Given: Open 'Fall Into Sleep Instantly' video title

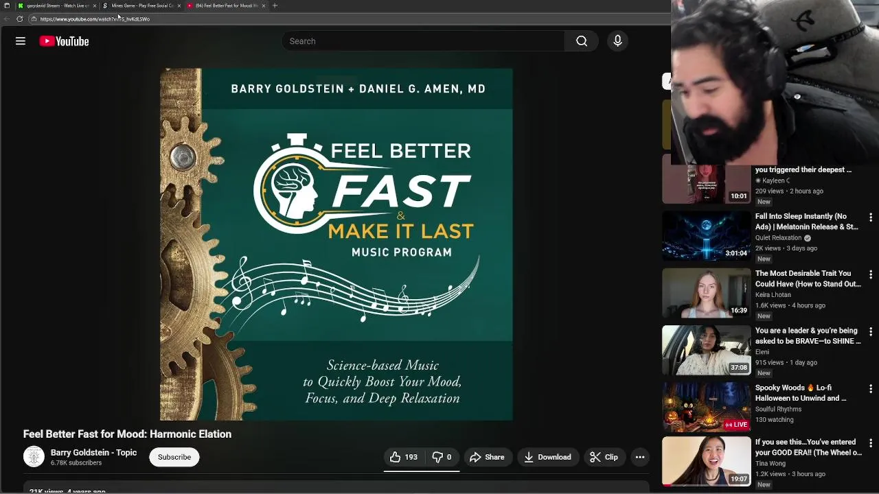Looking at the screenshot, I should pos(806,222).
